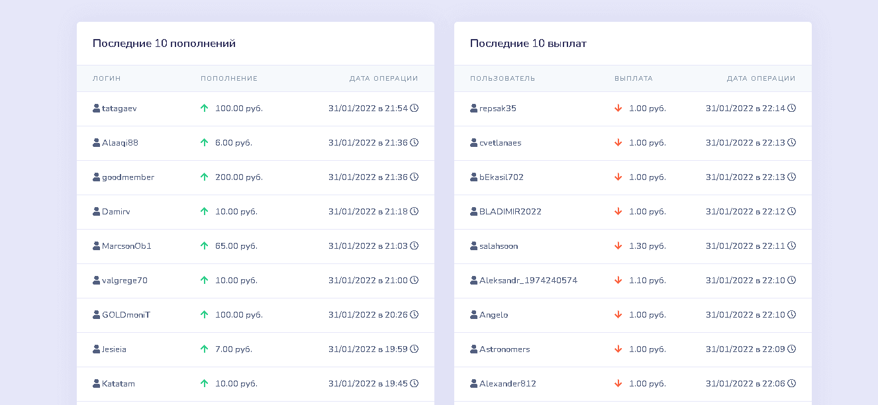Click the red arrow beside 1.30 руб.

coord(618,246)
